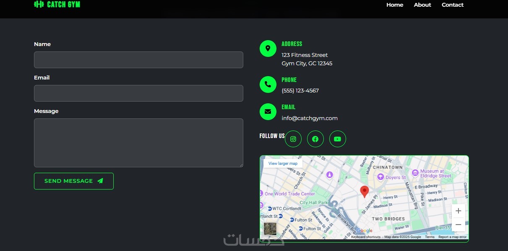
Task: Click the CATCH GYM brand name
Action: (63, 4)
